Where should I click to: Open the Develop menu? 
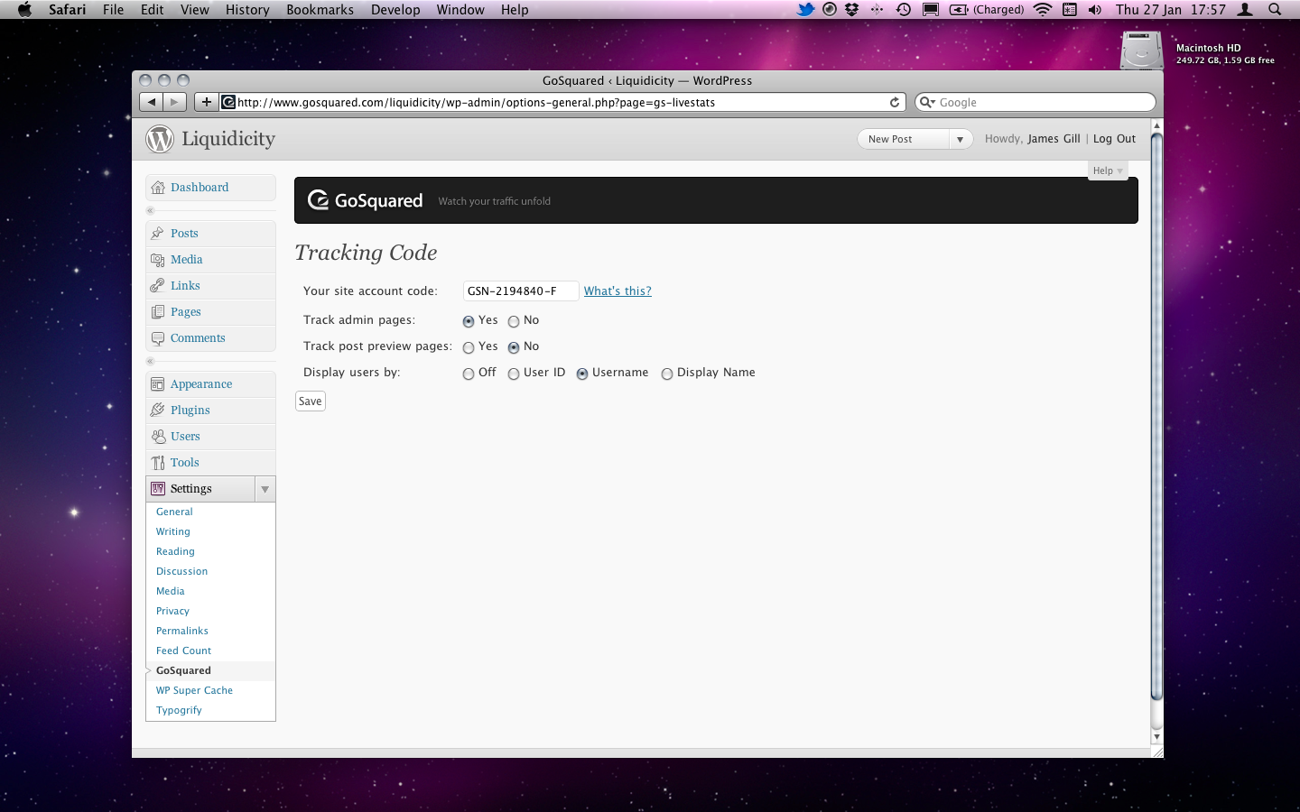click(x=395, y=9)
